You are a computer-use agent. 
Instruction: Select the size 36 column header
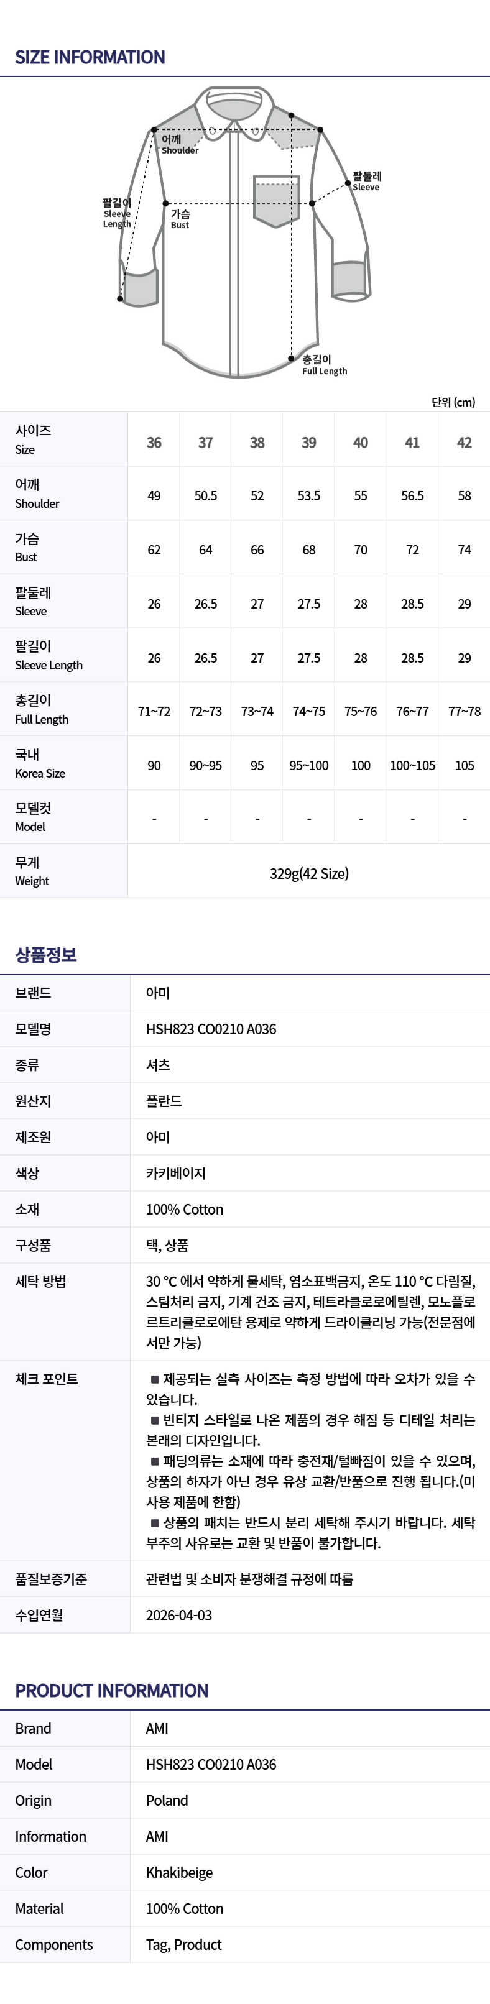coord(154,443)
